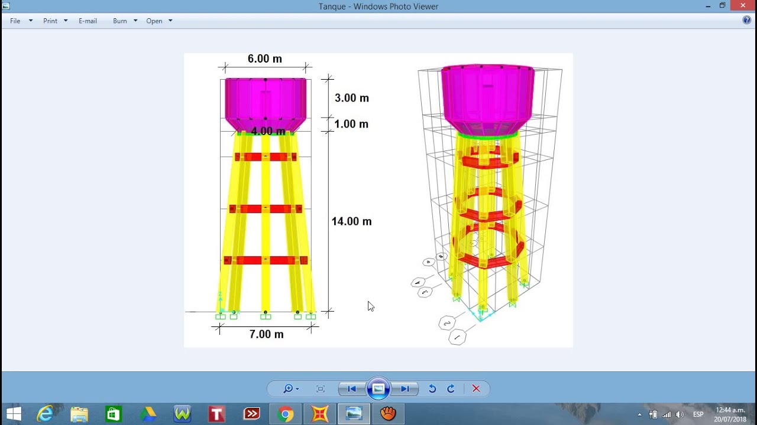Image resolution: width=757 pixels, height=425 pixels.
Task: Open the Windows Store taskbar icon
Action: click(114, 414)
